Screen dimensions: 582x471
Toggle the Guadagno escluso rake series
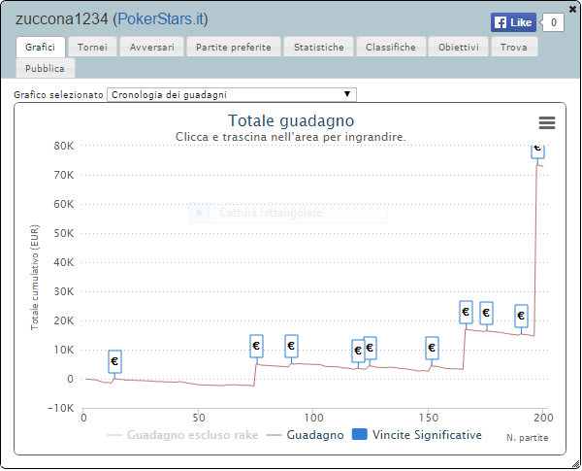click(182, 435)
